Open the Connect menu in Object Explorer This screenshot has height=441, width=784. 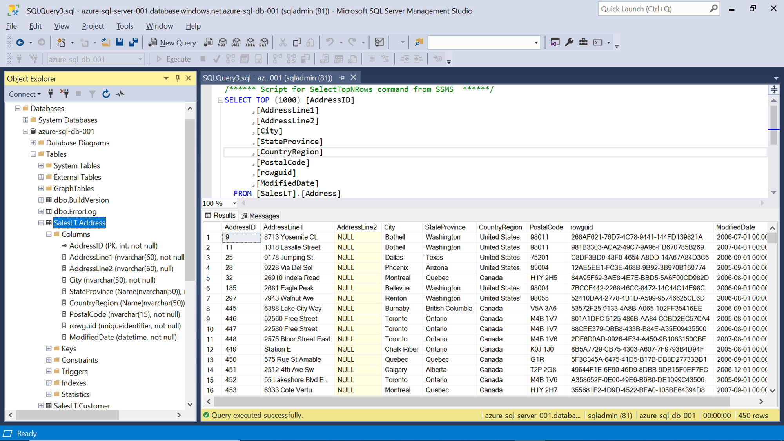(x=24, y=94)
